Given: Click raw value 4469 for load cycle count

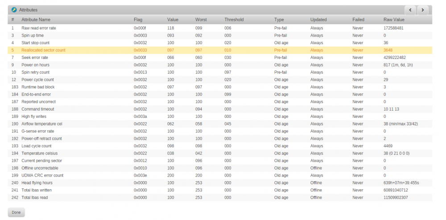Looking at the screenshot, I should pos(388,146).
